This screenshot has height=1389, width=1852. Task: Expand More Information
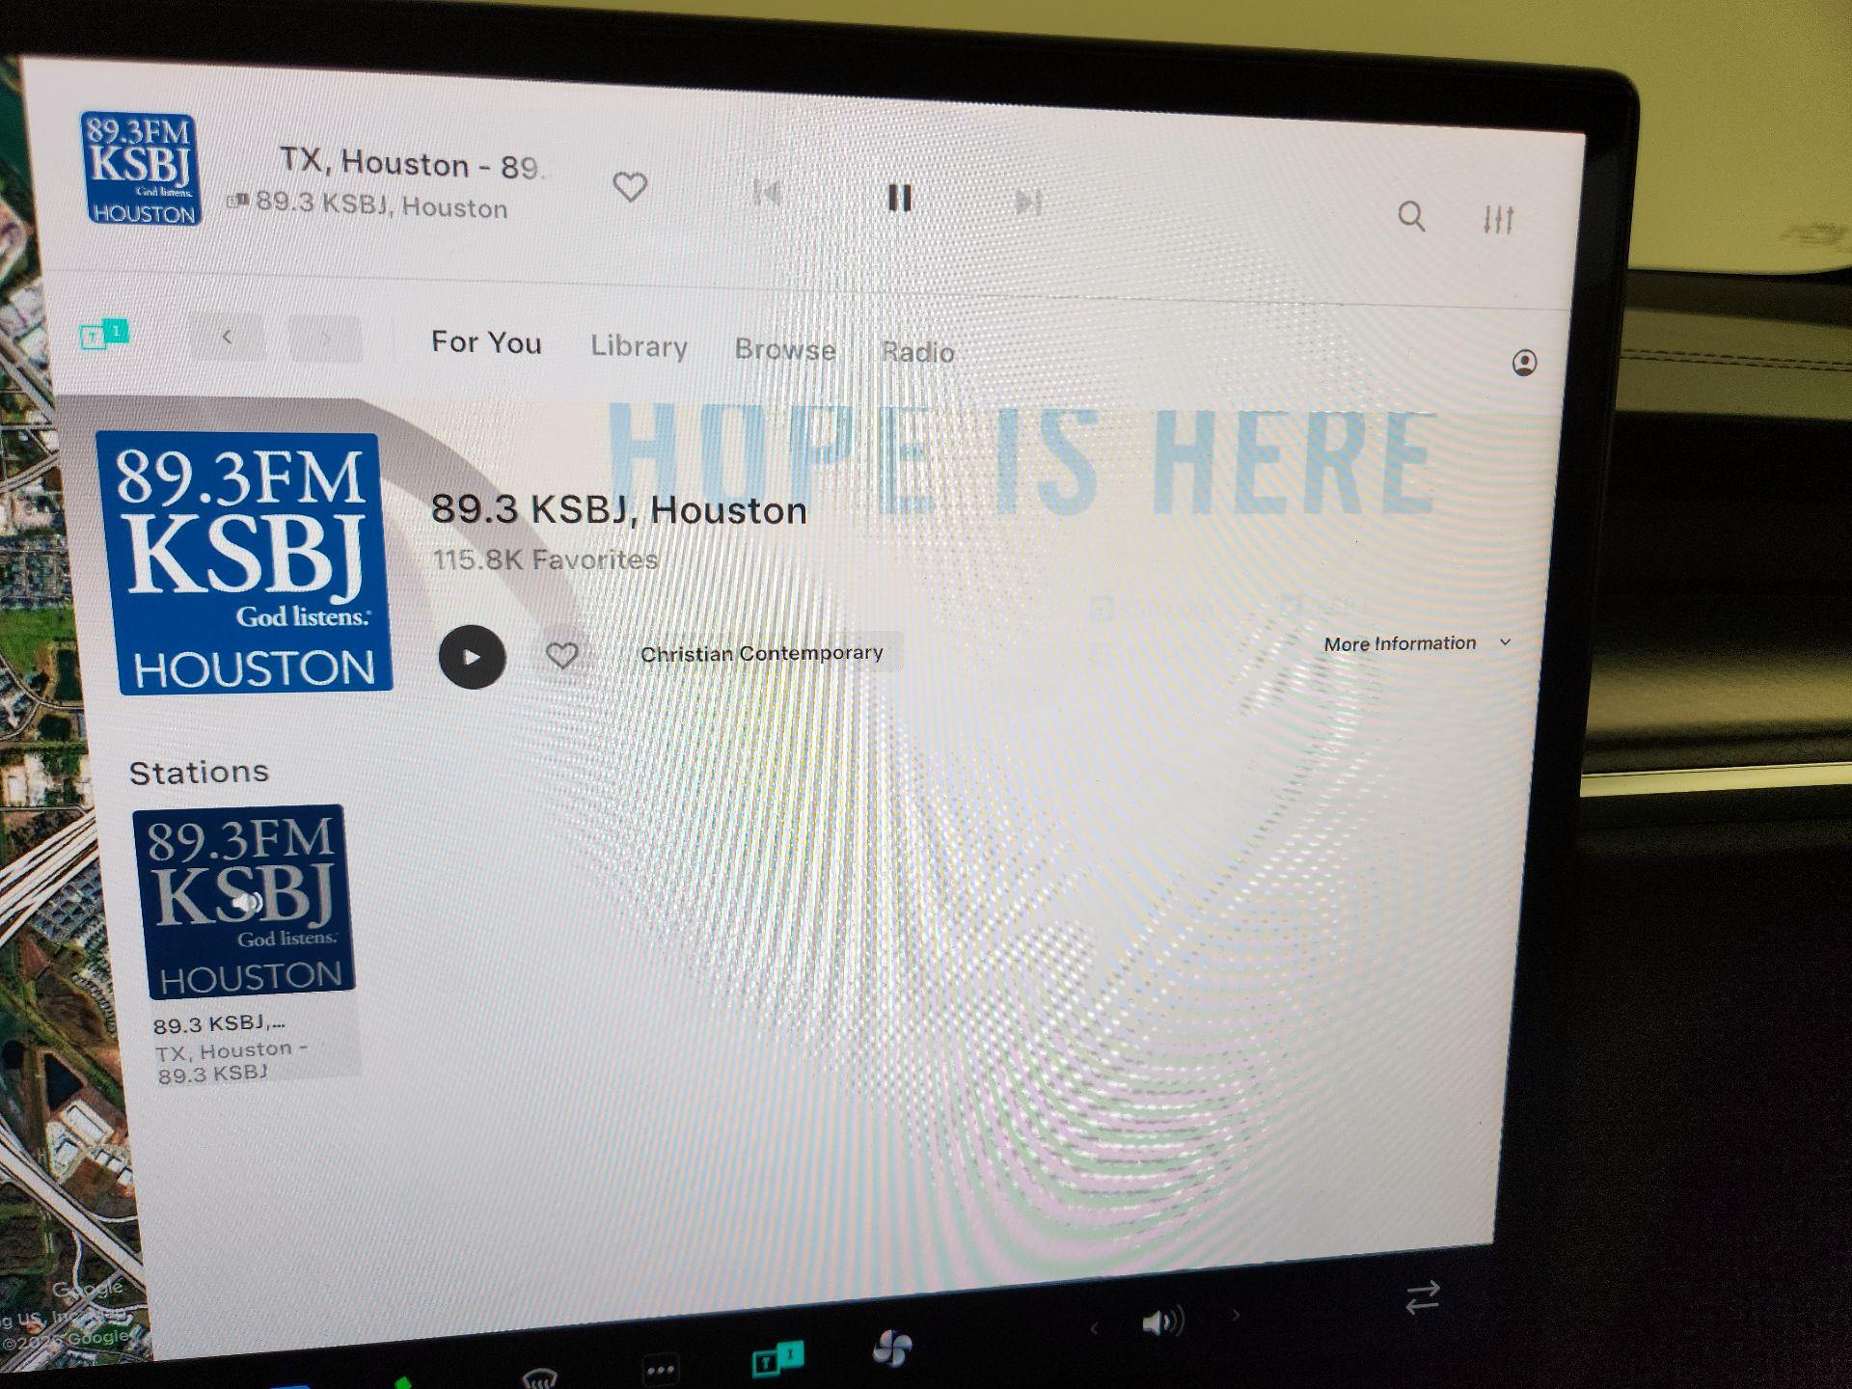click(1417, 643)
